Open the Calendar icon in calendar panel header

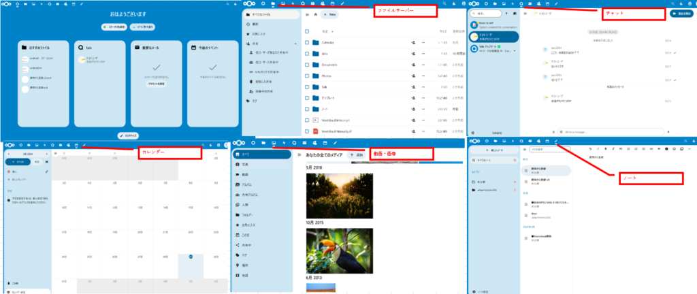coord(76,145)
